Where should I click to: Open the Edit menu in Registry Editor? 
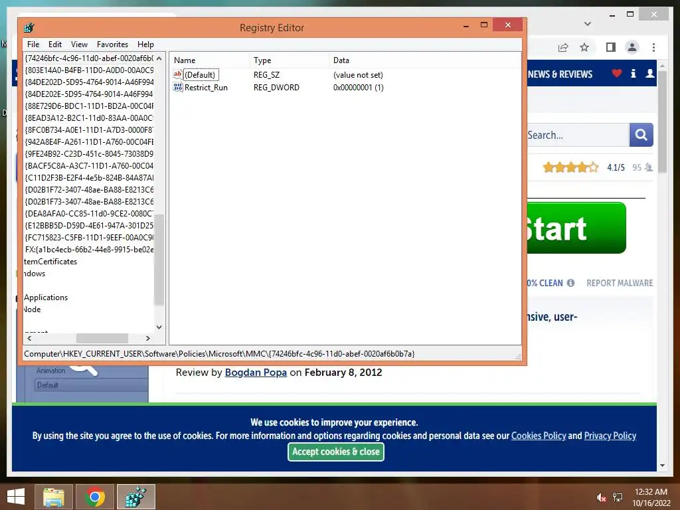(x=54, y=44)
